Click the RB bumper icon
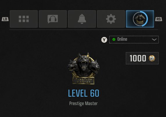The image size is (166, 117). (159, 19)
